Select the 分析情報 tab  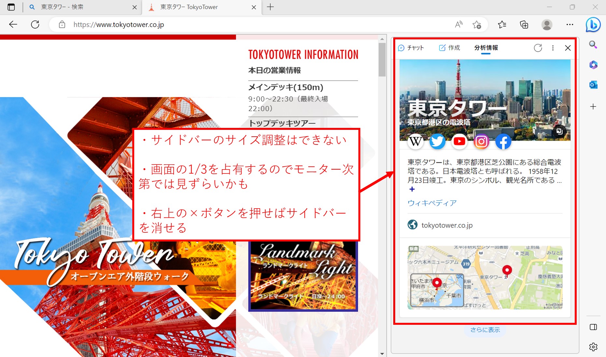tap(486, 48)
